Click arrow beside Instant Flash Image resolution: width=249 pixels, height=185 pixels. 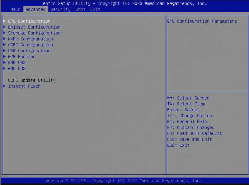4,86
